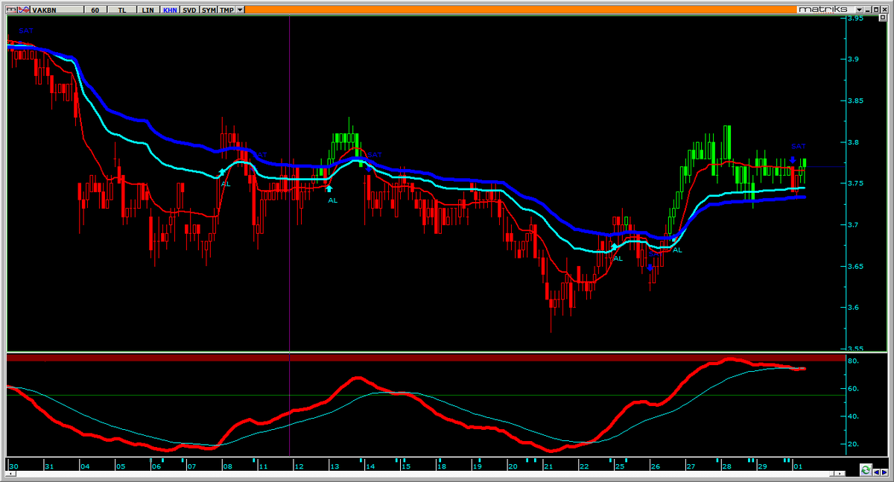Click the AL buy signal near date 08

pos(226,183)
